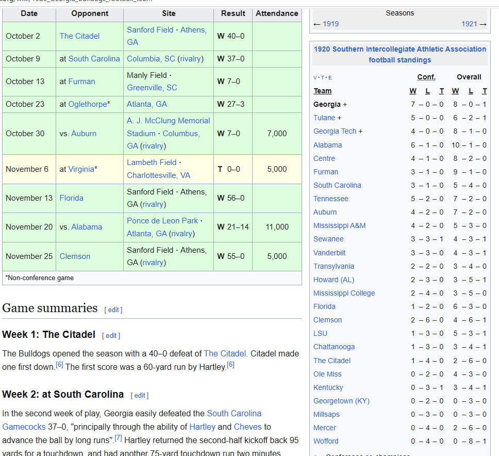Open 1920 Southern Intercollegiate Athletic Association standings title

pos(400,55)
